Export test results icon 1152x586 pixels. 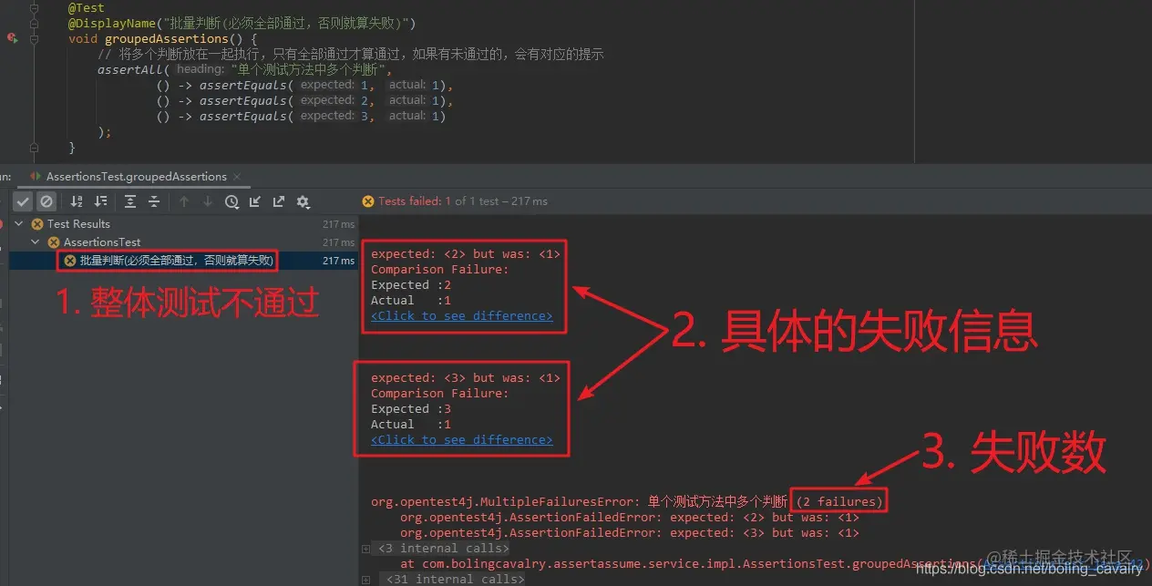[279, 201]
